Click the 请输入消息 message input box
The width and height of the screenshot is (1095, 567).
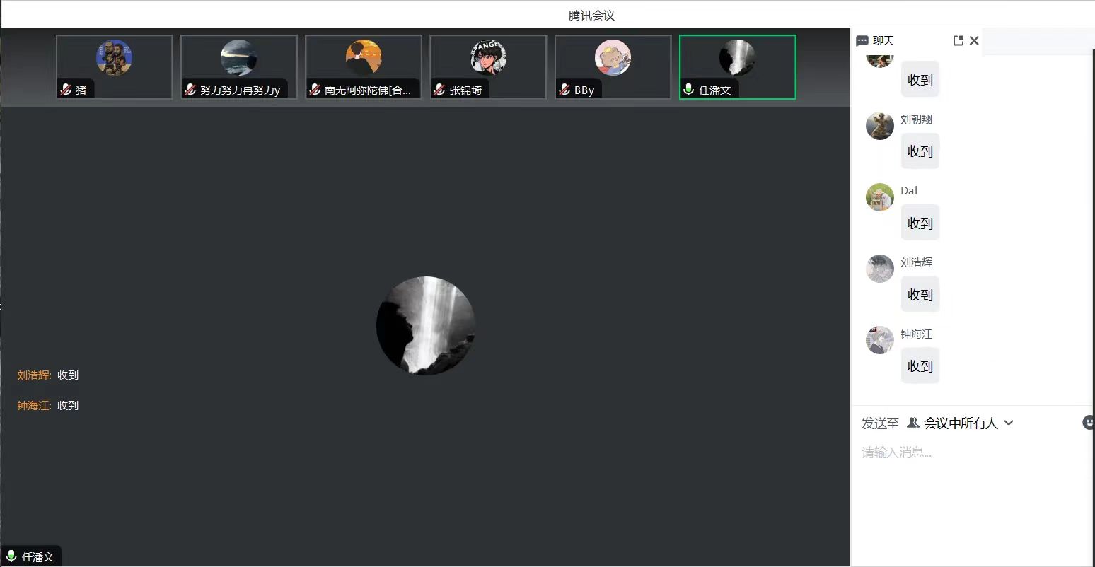coord(969,452)
